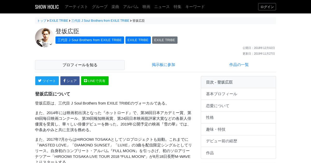This screenshot has height=163, width=311.
Task: Click the 目次 - 登坂広臣 header
Action: [x=238, y=82]
